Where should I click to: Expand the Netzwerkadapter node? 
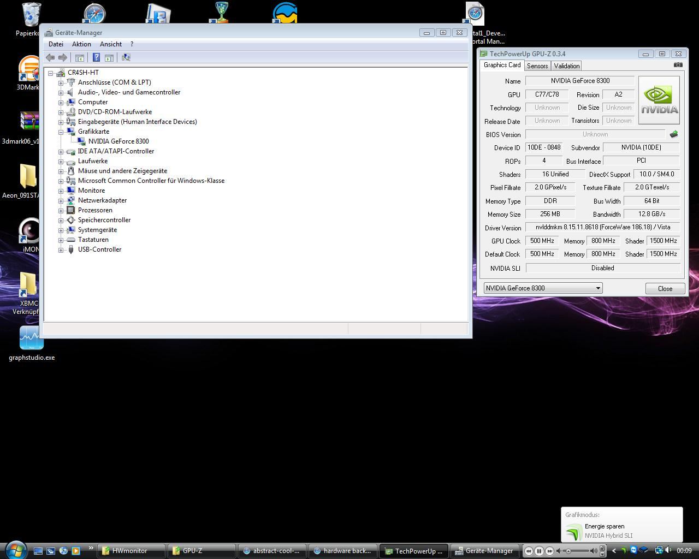tap(61, 200)
